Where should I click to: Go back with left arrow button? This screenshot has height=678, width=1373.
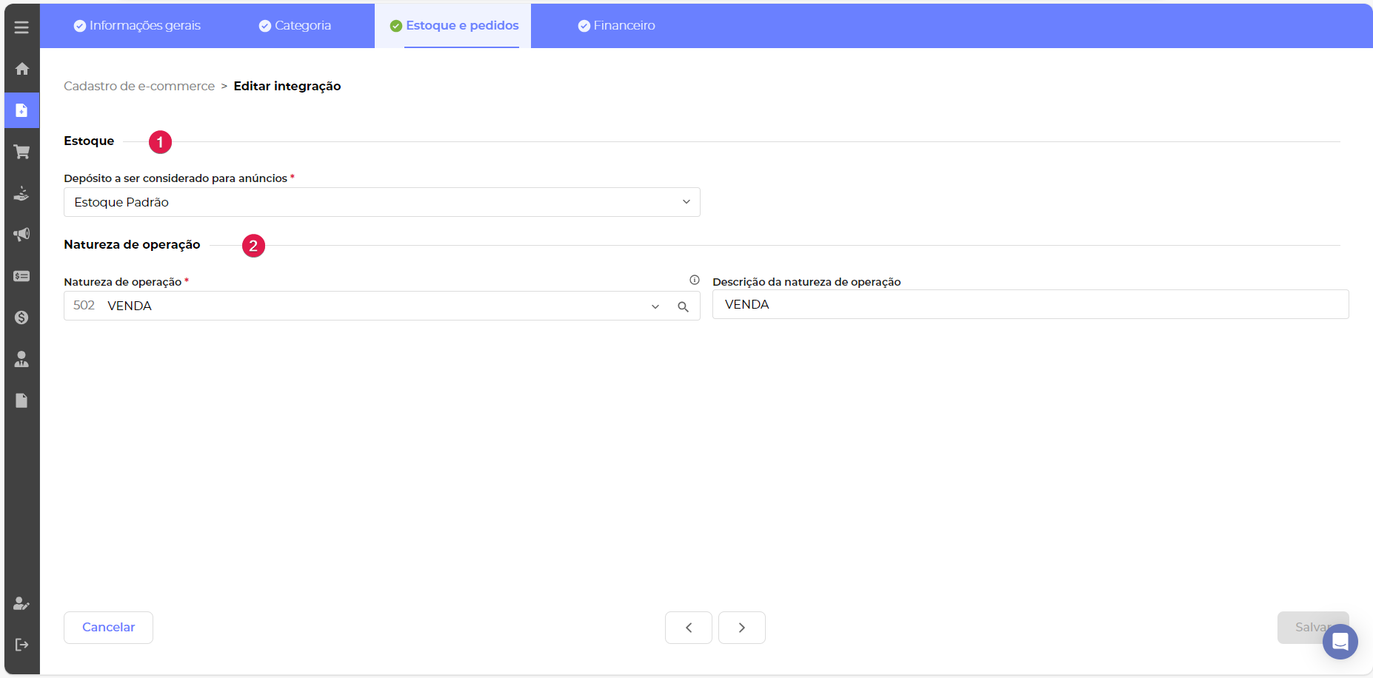tap(688, 628)
